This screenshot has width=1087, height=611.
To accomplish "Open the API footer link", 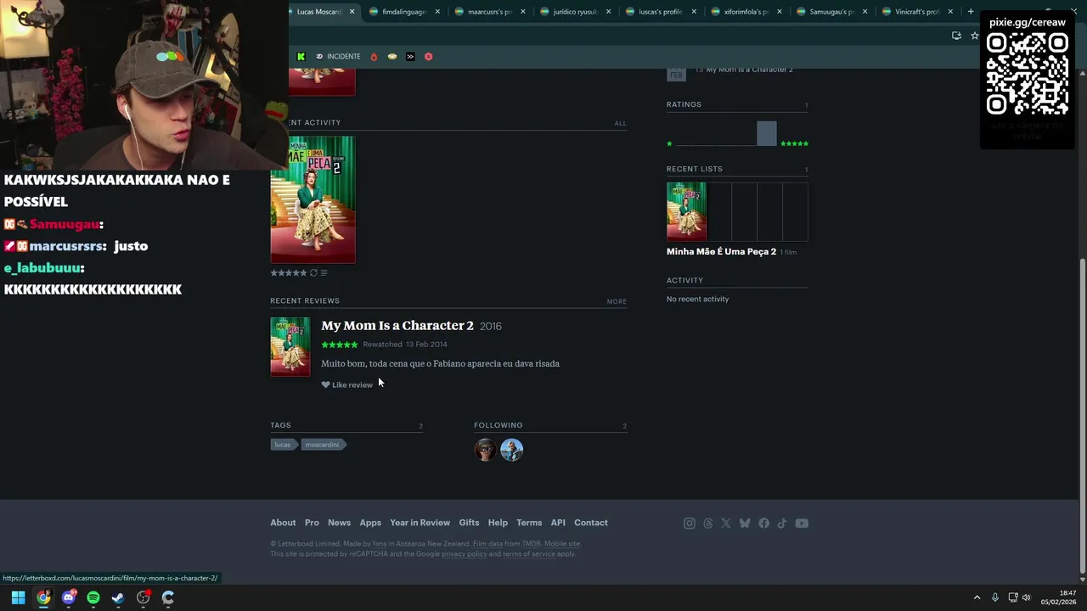I will [558, 523].
